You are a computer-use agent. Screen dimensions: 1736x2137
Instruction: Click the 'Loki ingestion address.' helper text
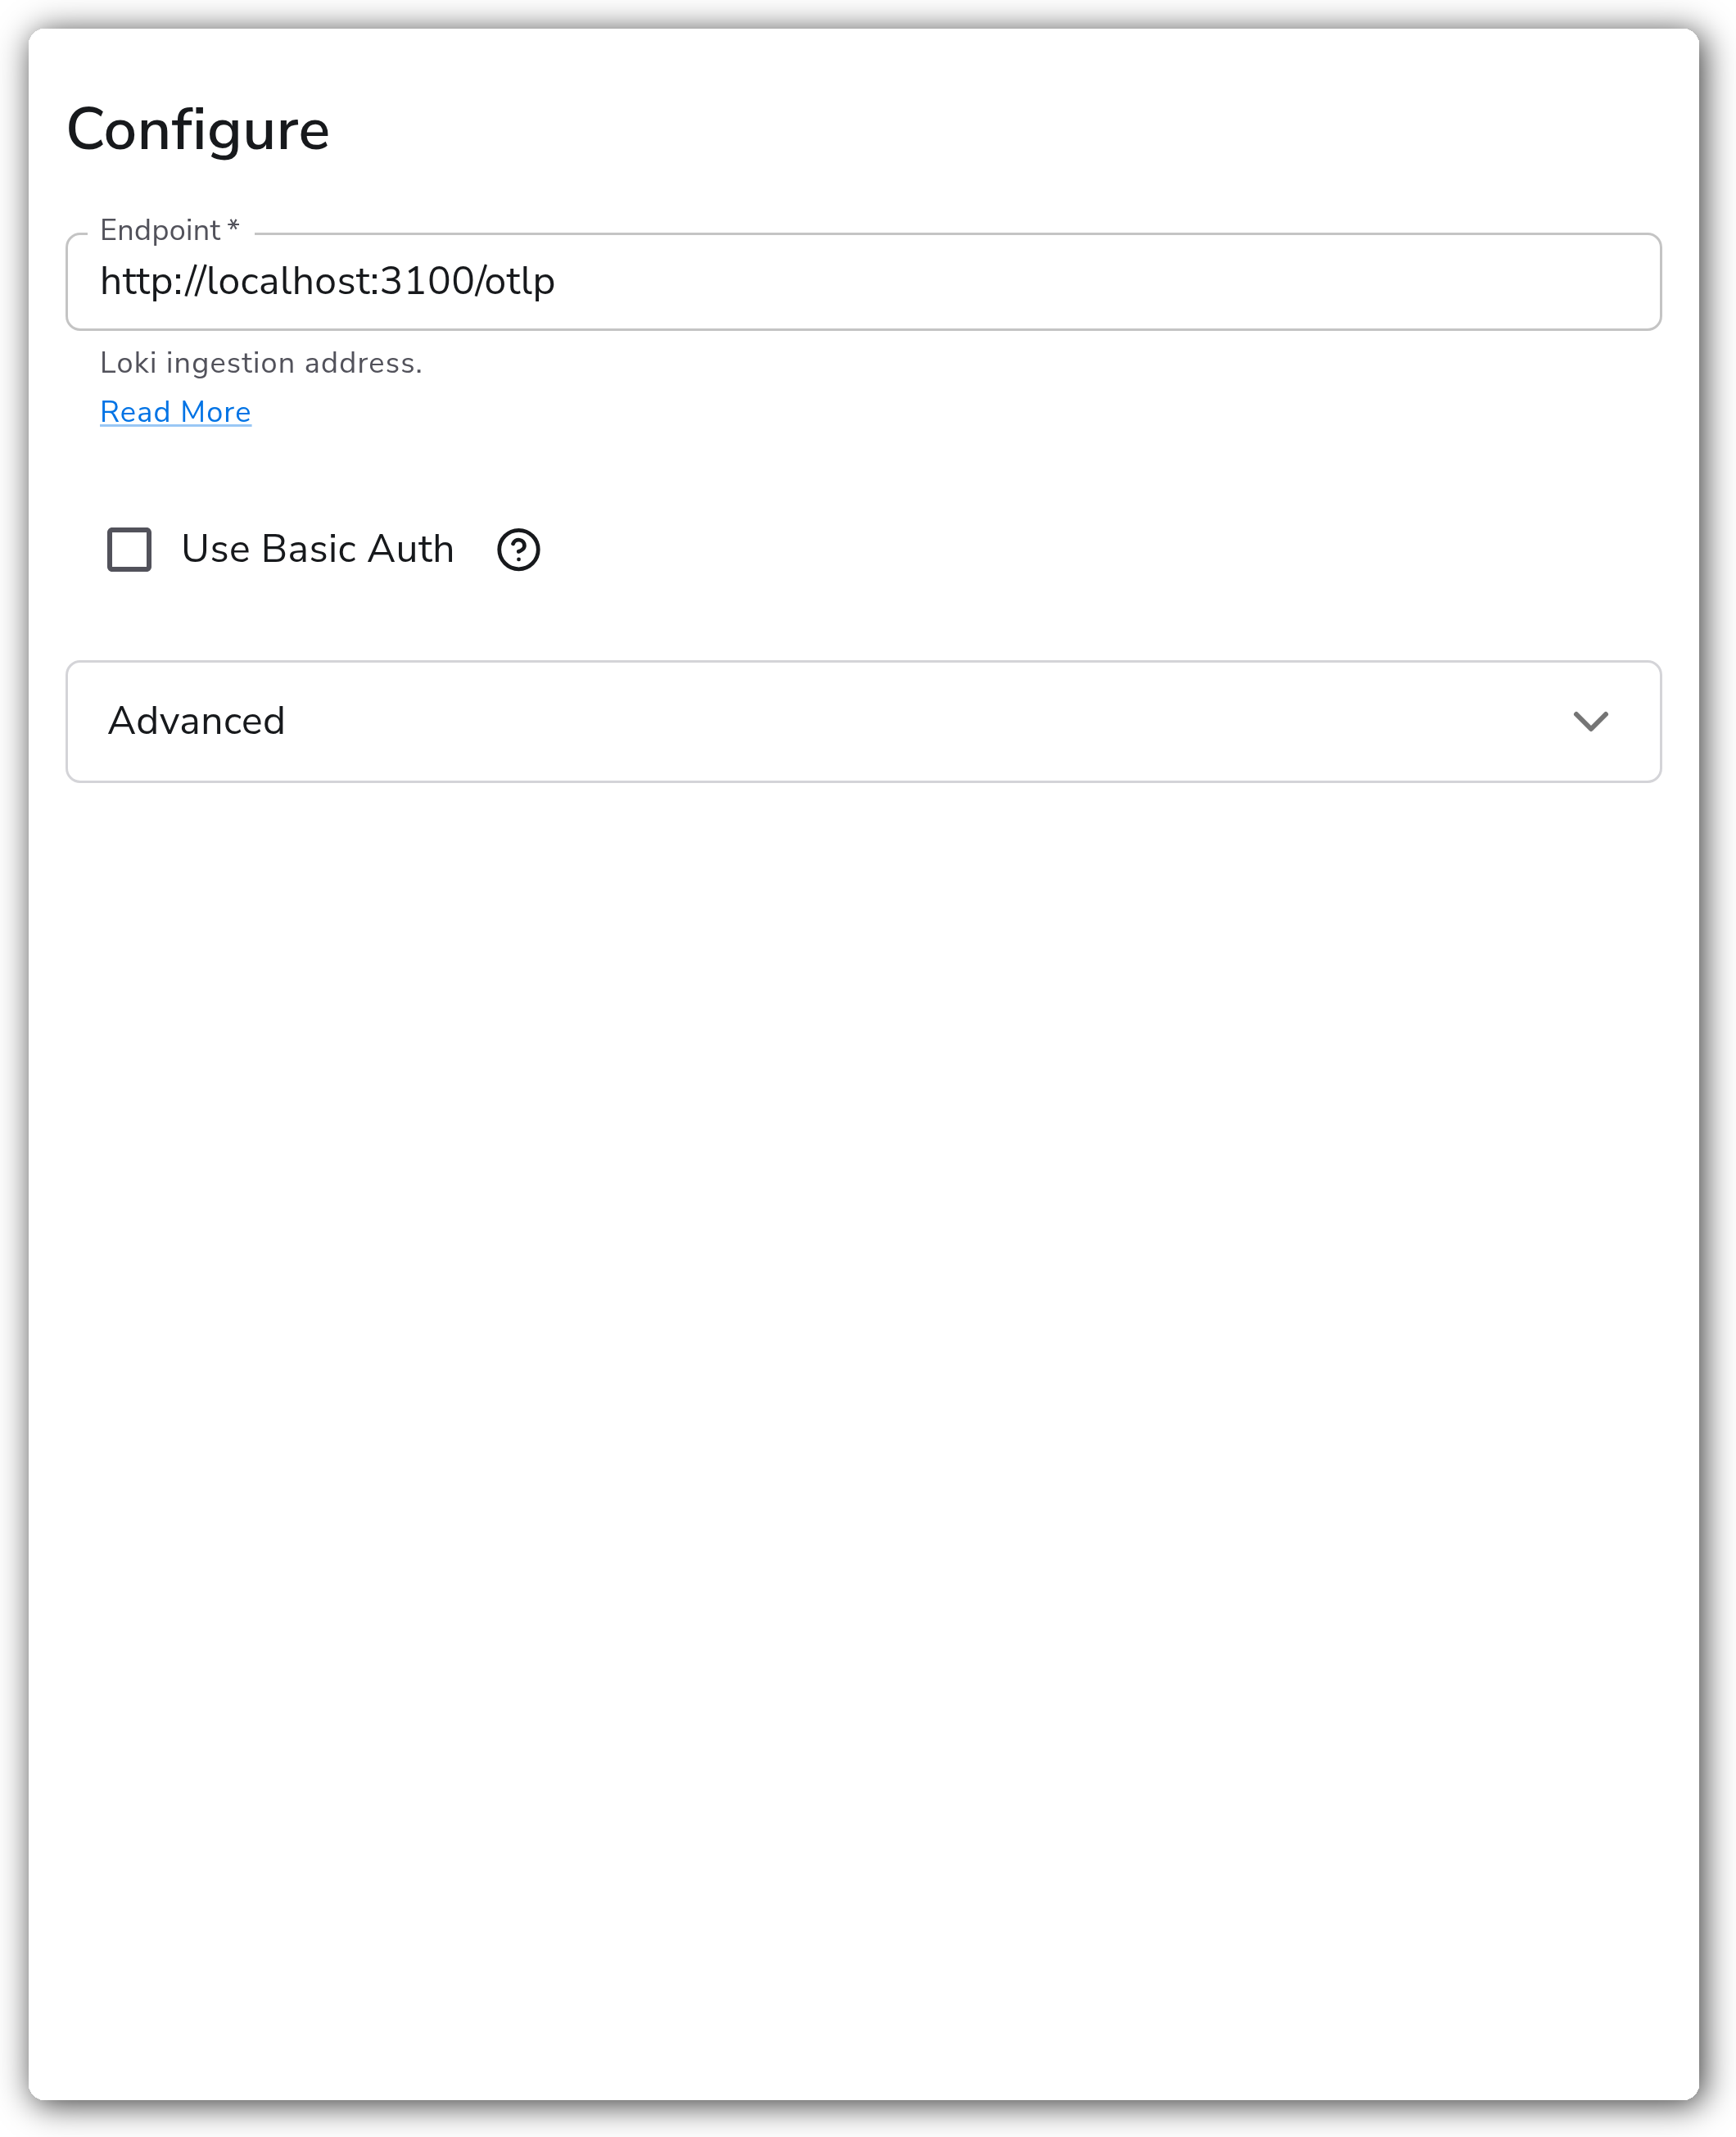tap(261, 363)
